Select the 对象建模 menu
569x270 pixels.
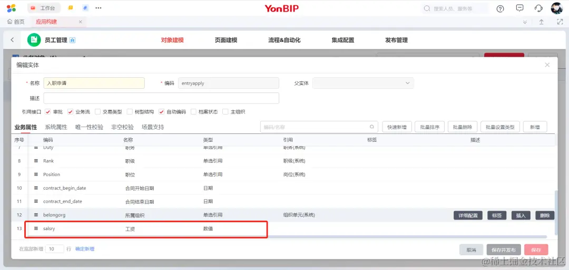172,40
